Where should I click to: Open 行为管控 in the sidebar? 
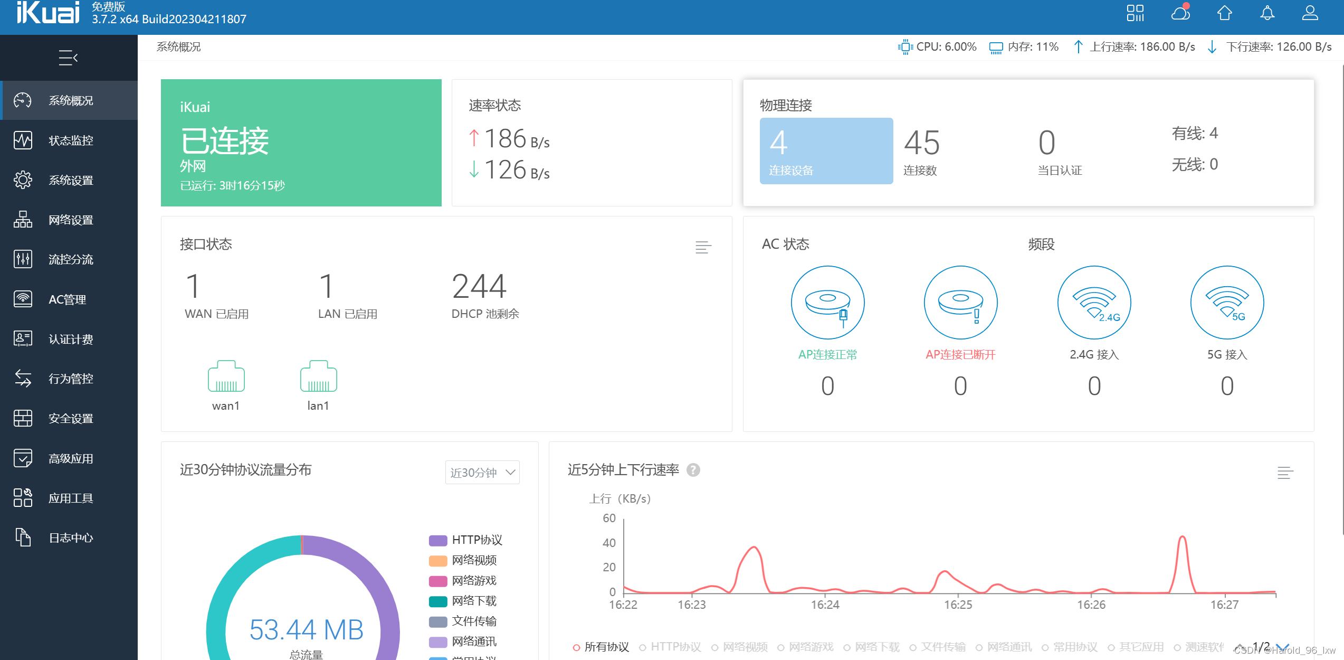click(x=69, y=379)
